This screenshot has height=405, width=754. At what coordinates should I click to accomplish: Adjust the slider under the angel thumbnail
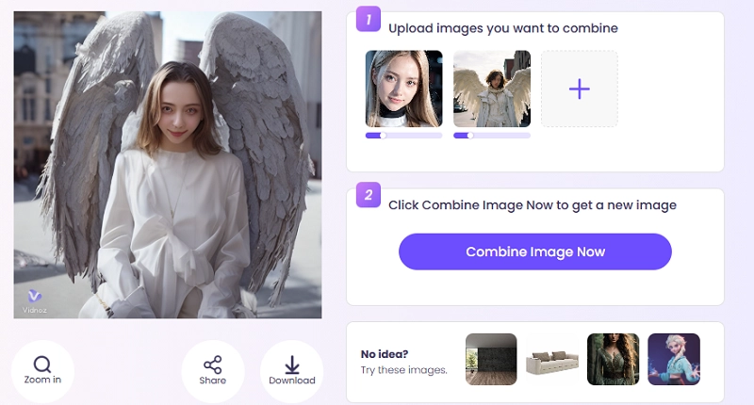470,136
